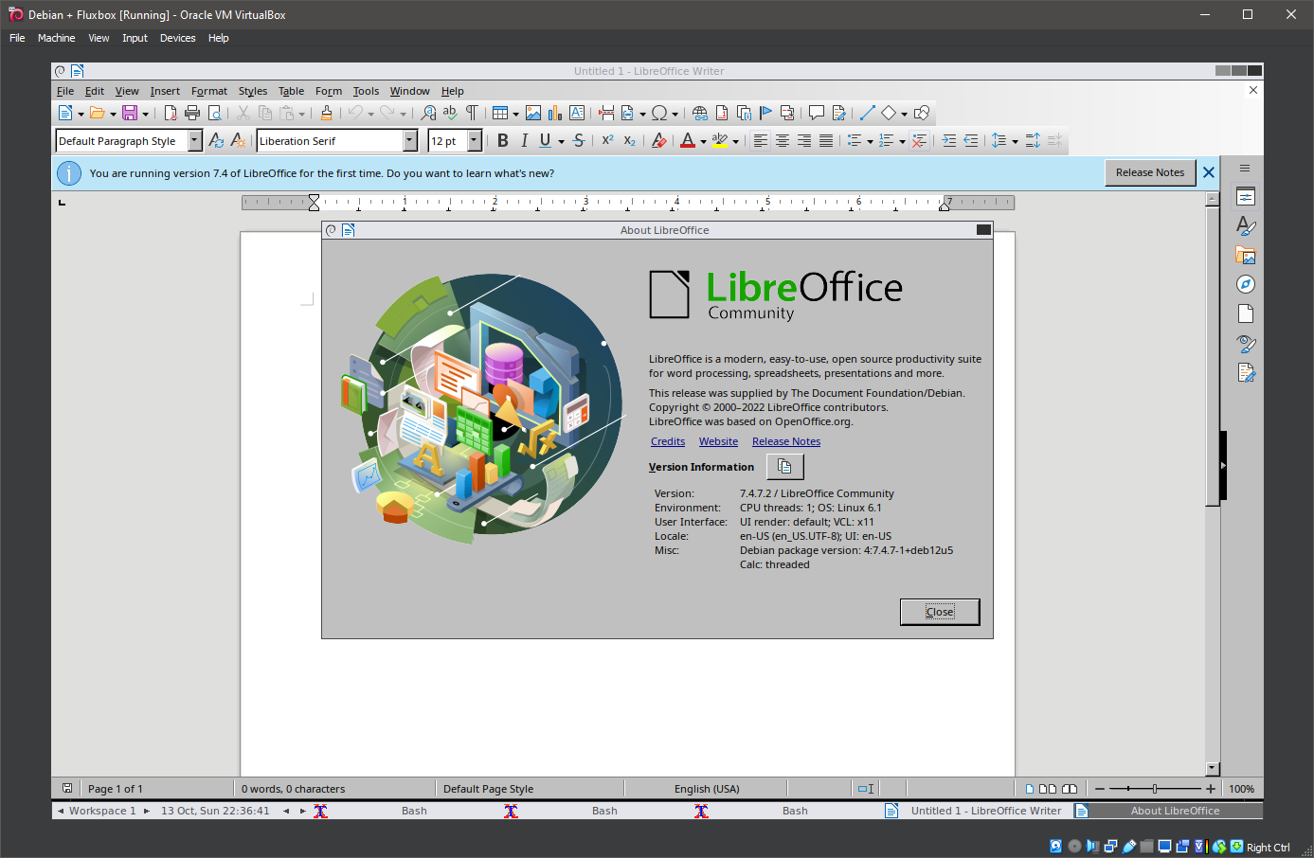The image size is (1314, 858).
Task: Click the Print icon in the toolbar
Action: [x=192, y=114]
